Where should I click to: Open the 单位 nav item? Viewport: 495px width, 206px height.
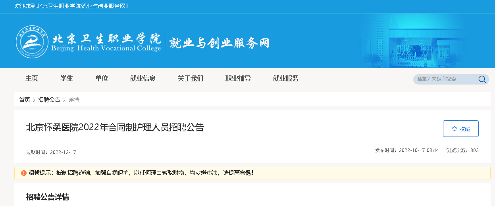[x=102, y=79]
